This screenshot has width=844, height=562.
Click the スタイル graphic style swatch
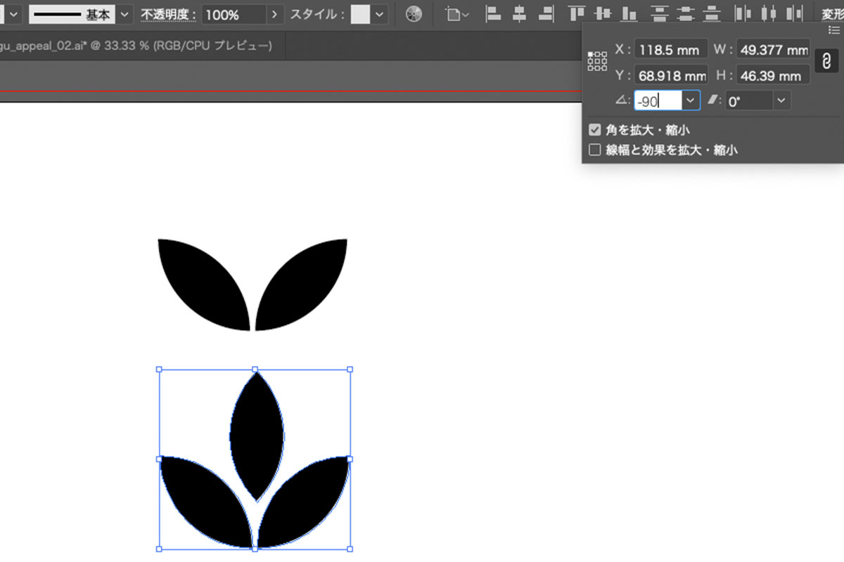click(360, 14)
